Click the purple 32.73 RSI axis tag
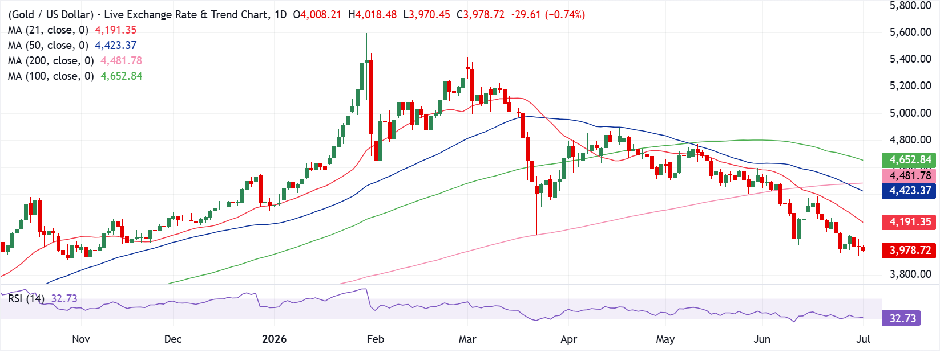 [x=902, y=318]
